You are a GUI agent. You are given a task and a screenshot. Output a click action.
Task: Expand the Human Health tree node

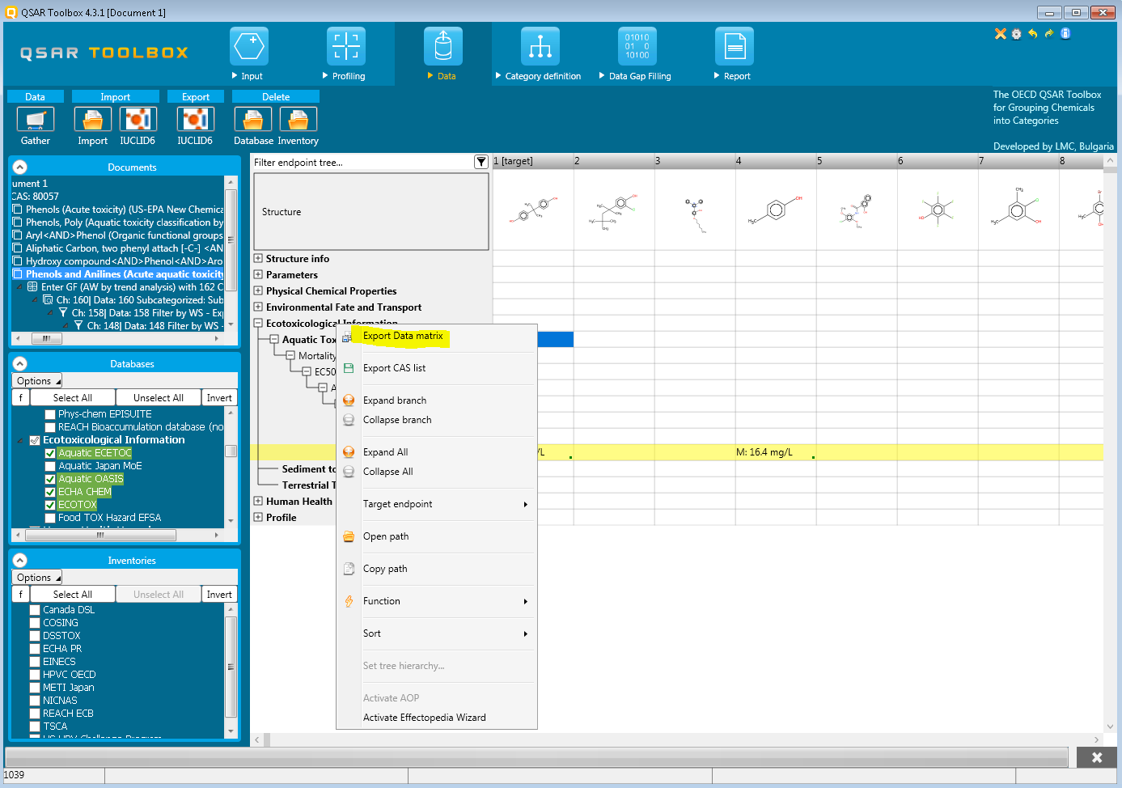(x=258, y=502)
